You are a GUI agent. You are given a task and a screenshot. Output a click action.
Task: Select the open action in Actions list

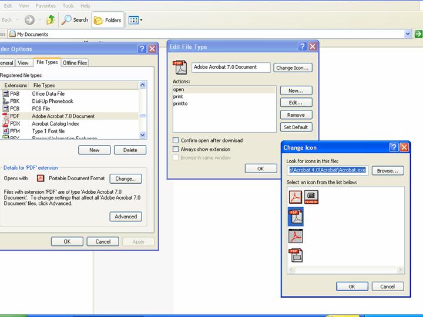pyautogui.click(x=224, y=89)
